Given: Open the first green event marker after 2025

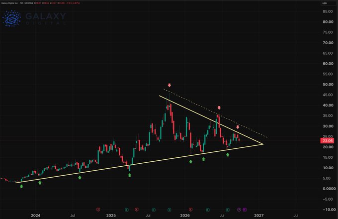Looking at the screenshot, I should (127, 210).
